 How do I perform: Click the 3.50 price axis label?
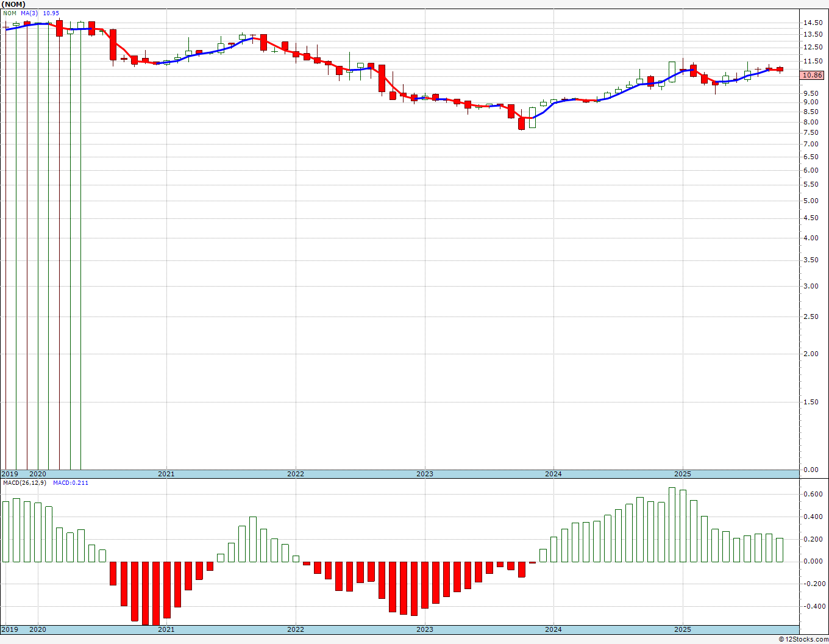pyautogui.click(x=812, y=260)
